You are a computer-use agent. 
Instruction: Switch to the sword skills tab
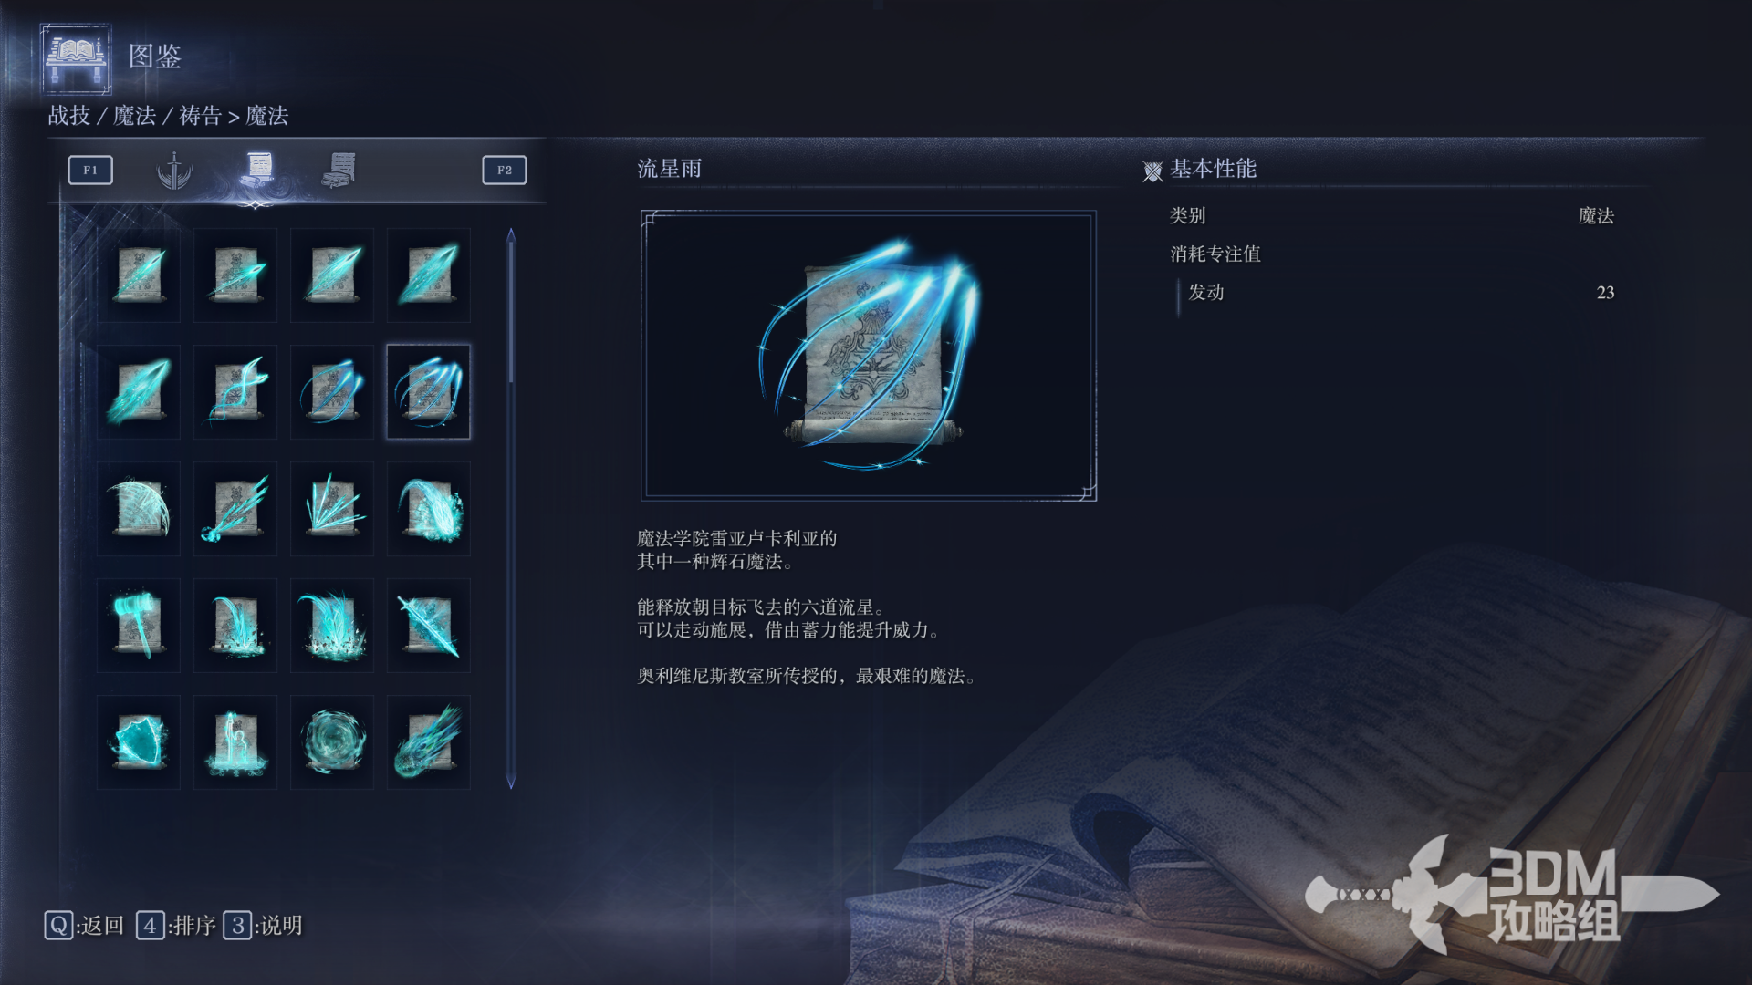173,171
